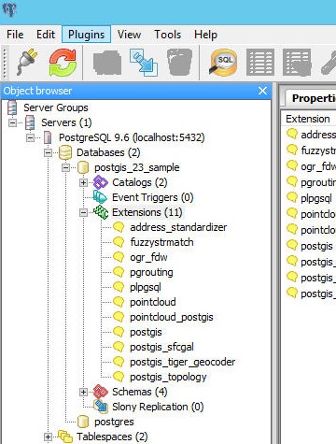The width and height of the screenshot is (336, 444).
Task: Click the pgAdmin elephant title bar icon
Action: click(x=9, y=8)
